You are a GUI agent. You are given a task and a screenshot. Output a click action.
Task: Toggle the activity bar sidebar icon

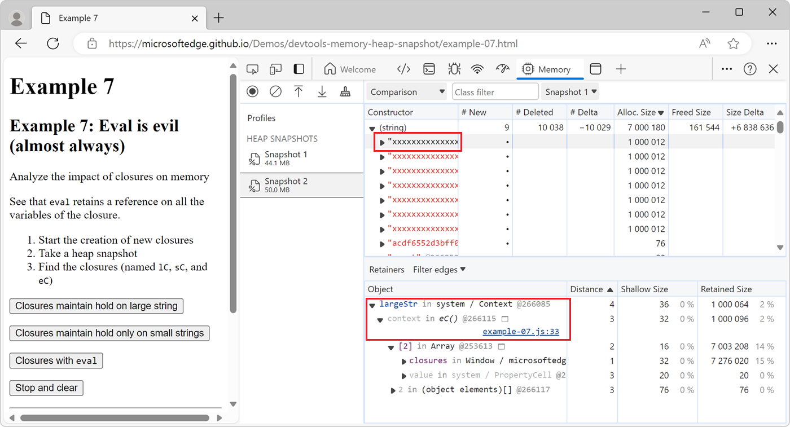click(x=299, y=69)
